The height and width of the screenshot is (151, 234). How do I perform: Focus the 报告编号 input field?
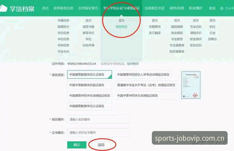coord(99,119)
